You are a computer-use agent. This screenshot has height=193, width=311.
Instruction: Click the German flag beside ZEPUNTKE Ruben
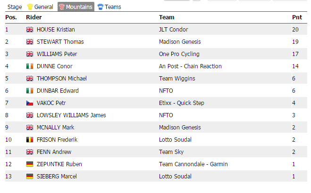(29, 164)
